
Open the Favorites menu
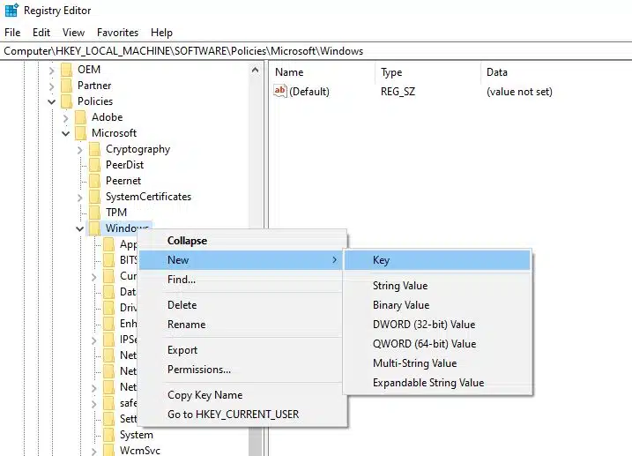[117, 33]
